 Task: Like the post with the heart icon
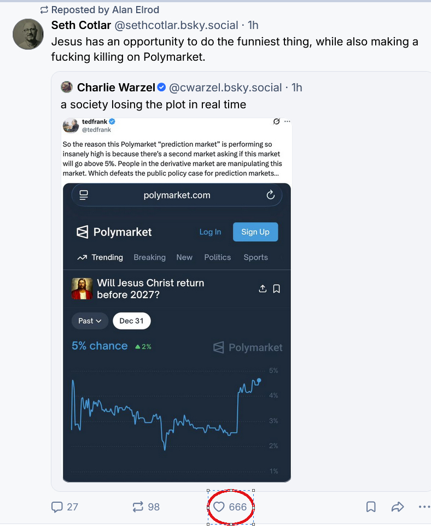pos(219,507)
